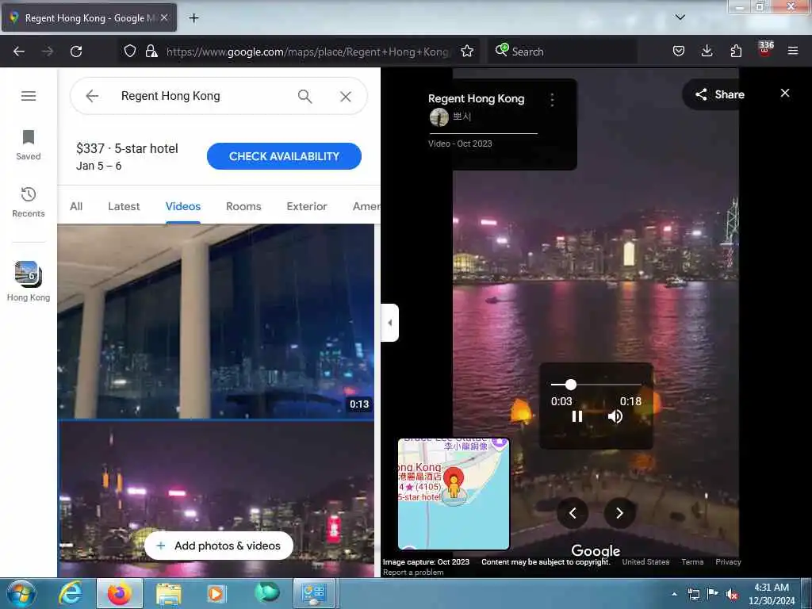The image size is (812, 609).
Task: Open the Firefox extensions menu
Action: (736, 51)
